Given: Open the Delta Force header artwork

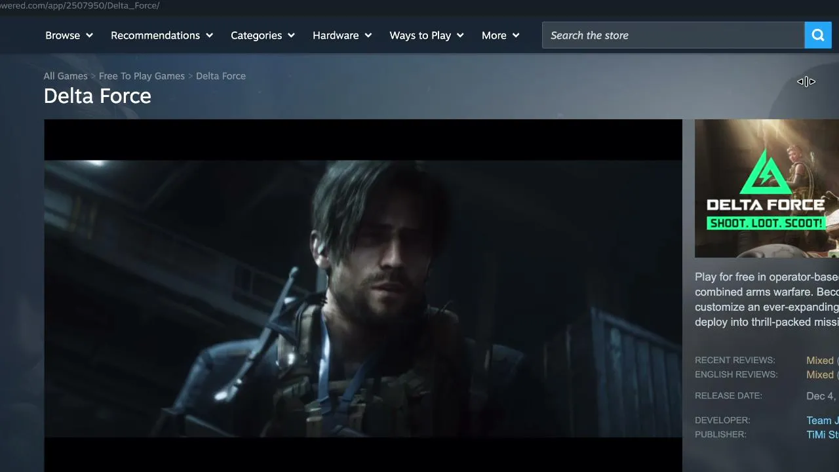Looking at the screenshot, I should (767, 188).
